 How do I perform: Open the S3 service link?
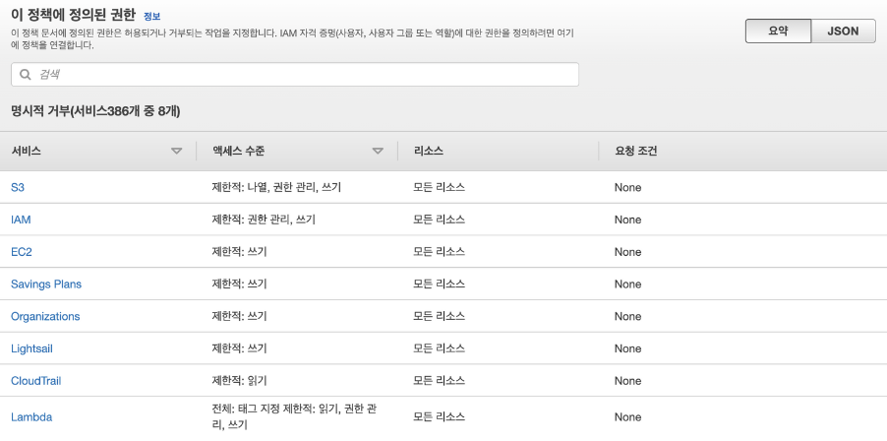pyautogui.click(x=18, y=187)
